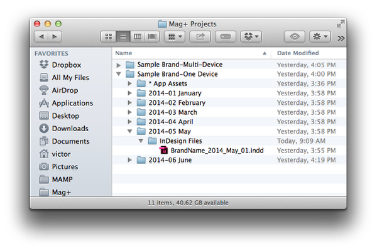
Task: Go back with the left arrow button
Action: tap(41, 37)
